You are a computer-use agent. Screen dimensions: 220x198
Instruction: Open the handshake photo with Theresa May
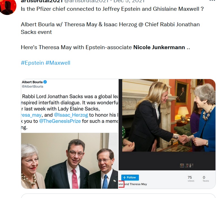(169, 115)
